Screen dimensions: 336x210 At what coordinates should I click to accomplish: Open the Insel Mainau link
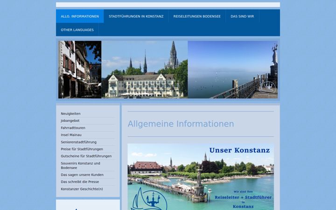(x=71, y=135)
